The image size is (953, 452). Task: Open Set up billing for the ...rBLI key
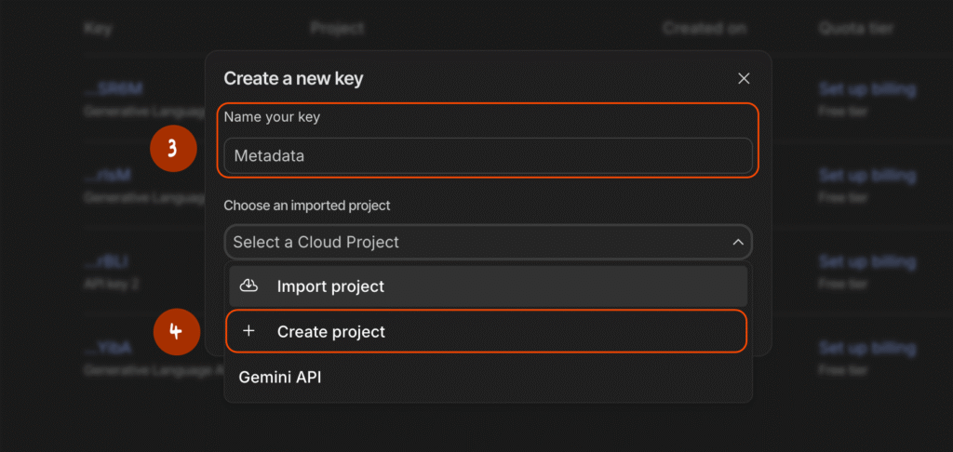[866, 262]
